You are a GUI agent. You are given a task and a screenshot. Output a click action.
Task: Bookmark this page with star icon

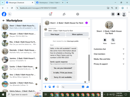tap(116, 8)
